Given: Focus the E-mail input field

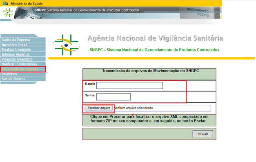Looking at the screenshot, I should point(129,85).
